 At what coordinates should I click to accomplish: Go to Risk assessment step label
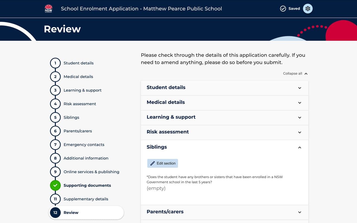(80, 104)
